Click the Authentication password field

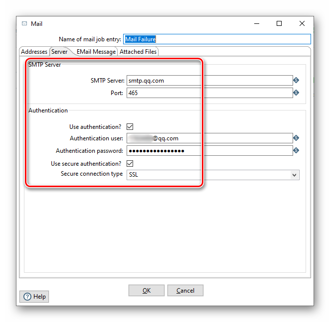pyautogui.click(x=210, y=150)
